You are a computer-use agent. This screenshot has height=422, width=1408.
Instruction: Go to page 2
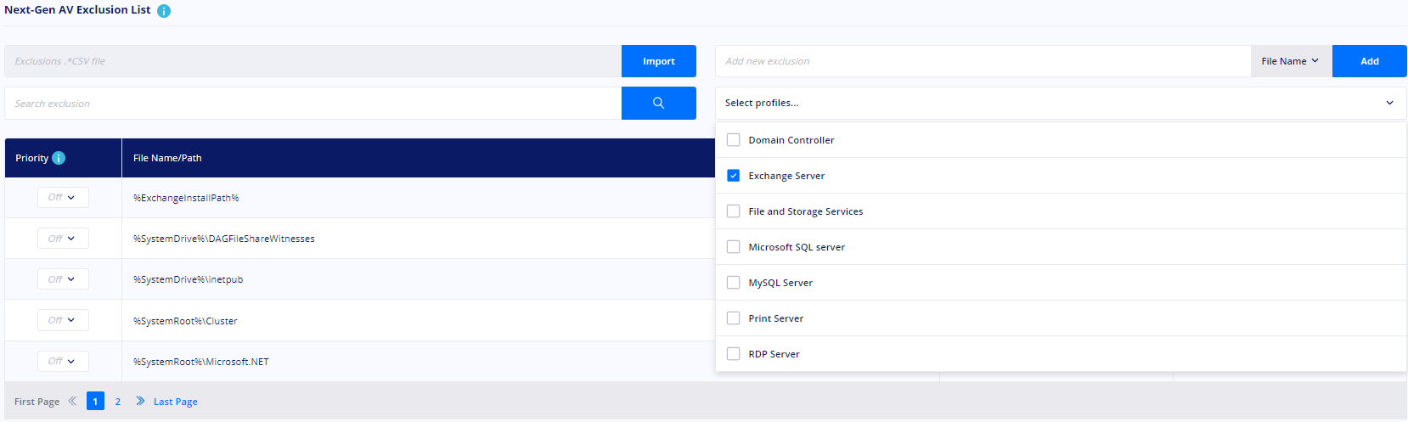[118, 402]
